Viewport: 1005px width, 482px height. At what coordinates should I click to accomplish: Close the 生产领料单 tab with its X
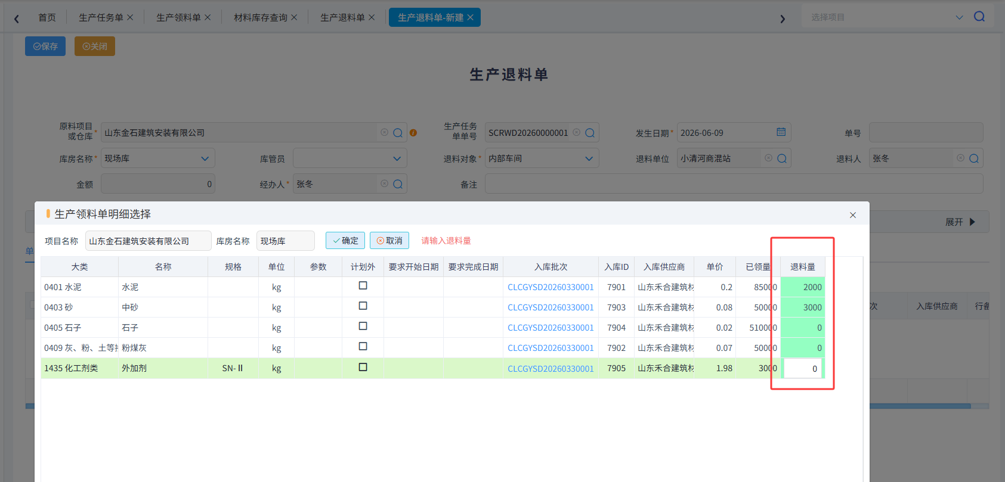tap(208, 17)
